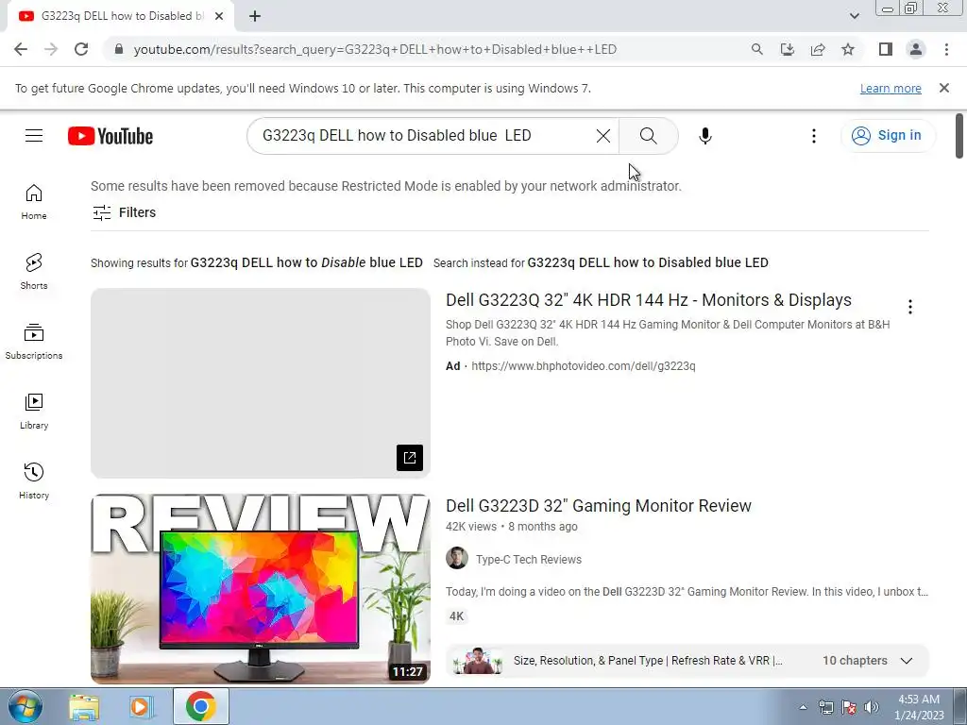Click the install app icon in address bar

click(x=787, y=49)
